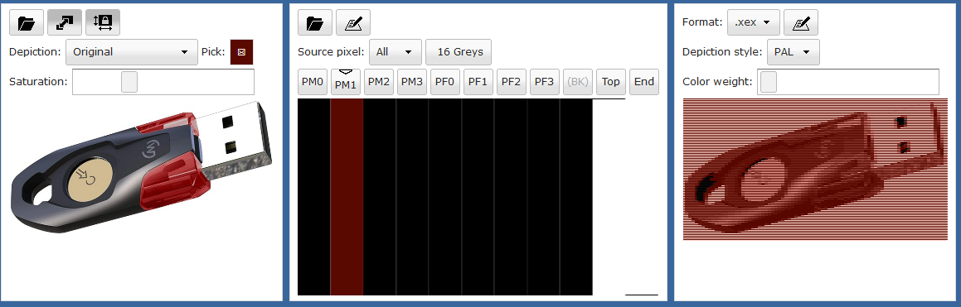The height and width of the screenshot is (307, 961).
Task: Adjust the Color weight slider handle
Action: 769,82
